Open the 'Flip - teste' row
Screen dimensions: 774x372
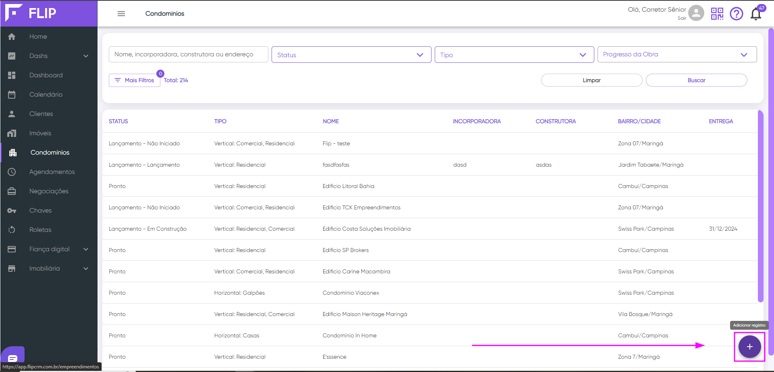pos(430,143)
